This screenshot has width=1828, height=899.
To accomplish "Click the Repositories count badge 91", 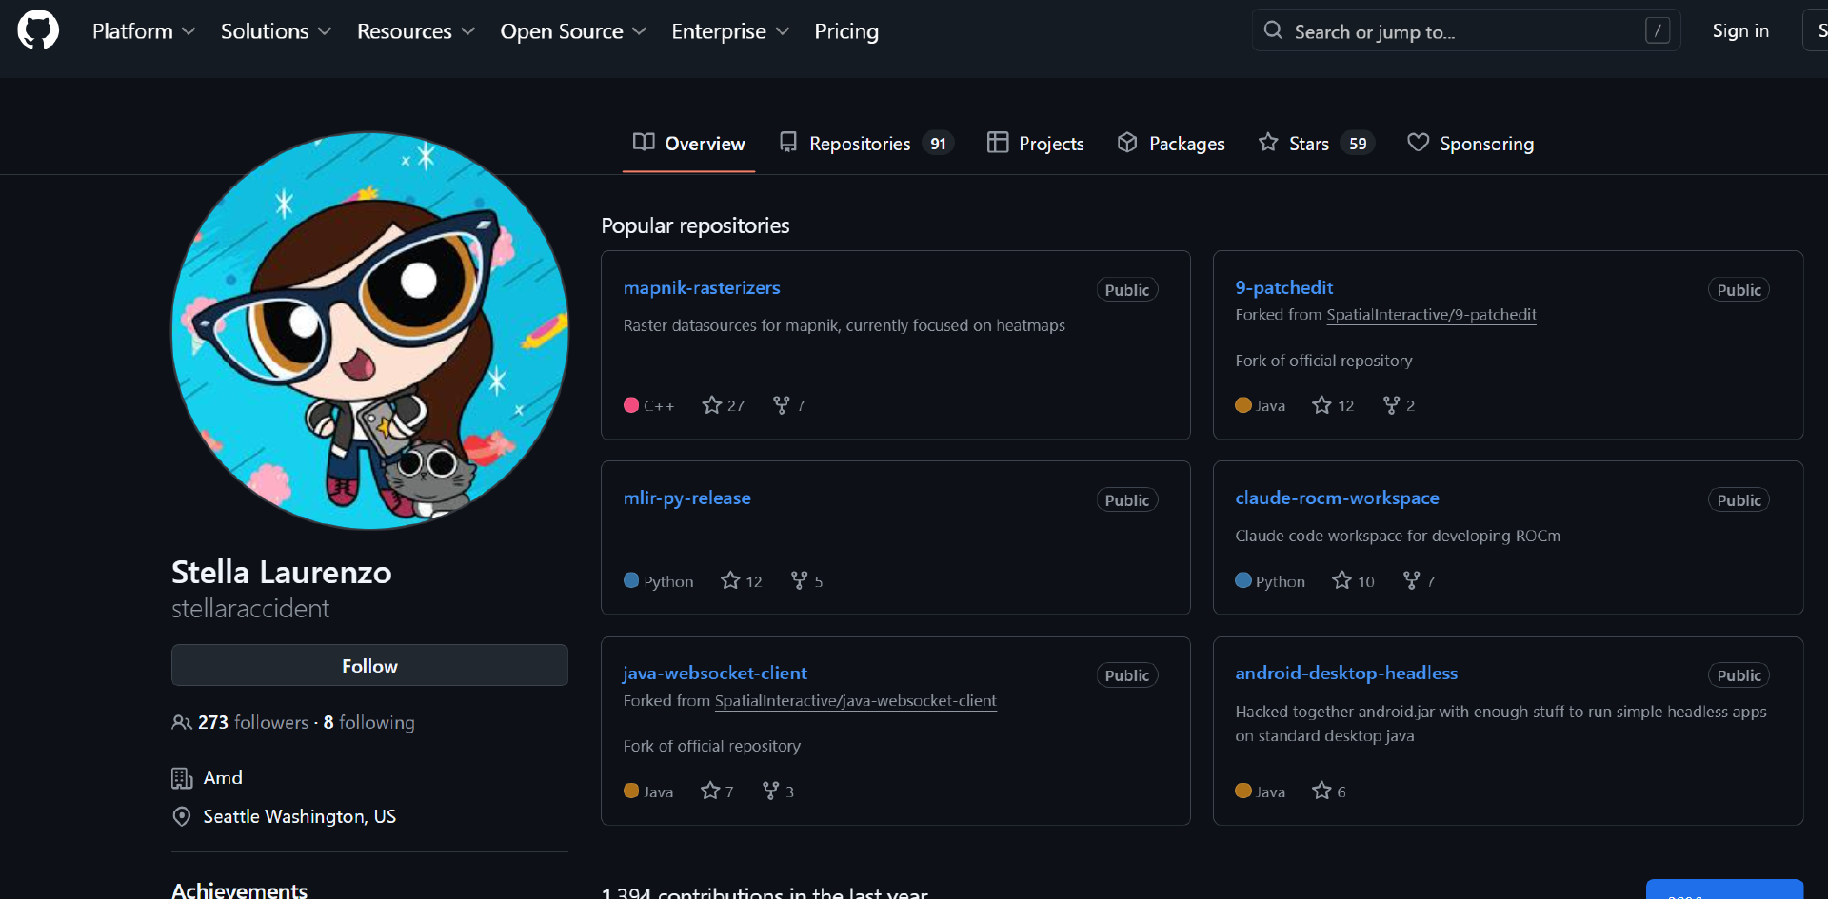I will 939,144.
